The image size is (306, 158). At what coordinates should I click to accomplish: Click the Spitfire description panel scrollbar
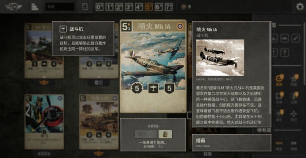[x=270, y=68]
